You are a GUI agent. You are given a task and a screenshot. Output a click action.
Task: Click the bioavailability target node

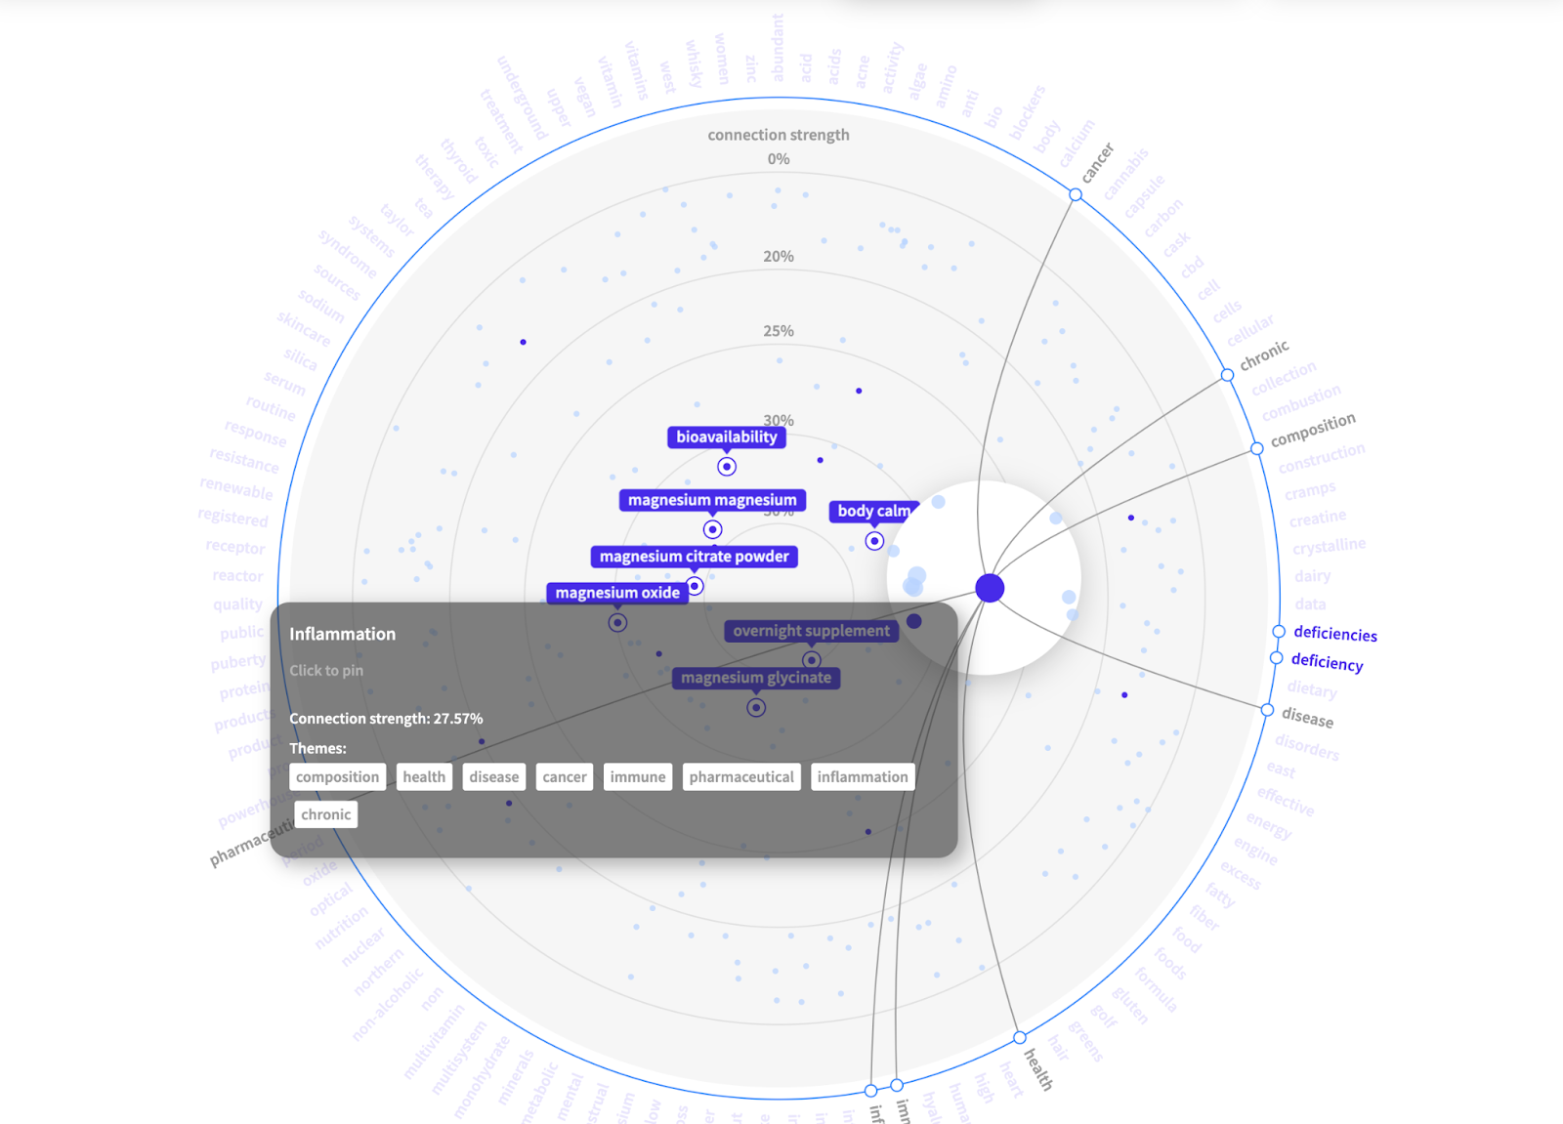[x=727, y=467]
